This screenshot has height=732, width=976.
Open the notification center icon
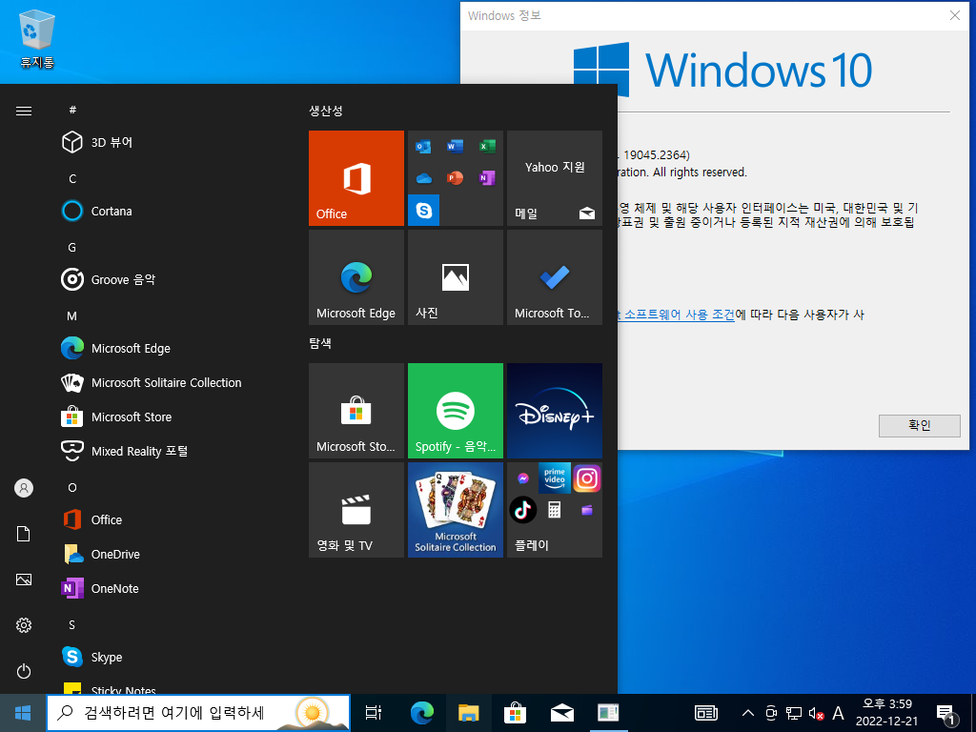(946, 714)
